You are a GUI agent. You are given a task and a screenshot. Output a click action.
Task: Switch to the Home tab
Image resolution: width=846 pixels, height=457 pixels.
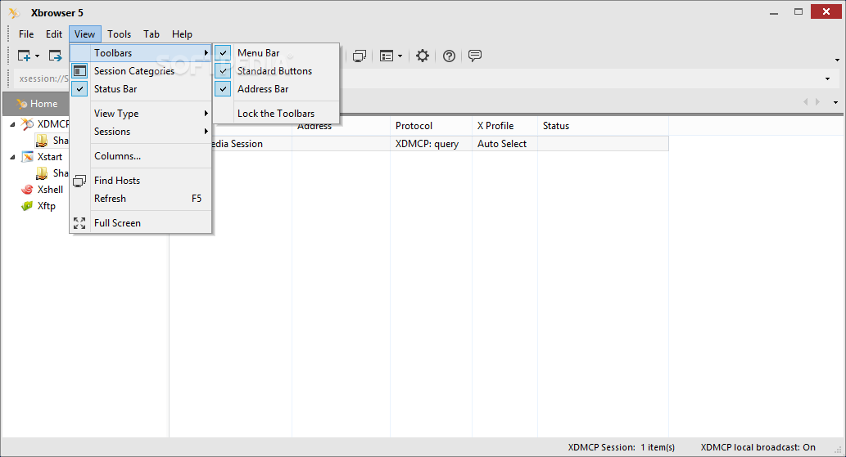click(x=37, y=103)
